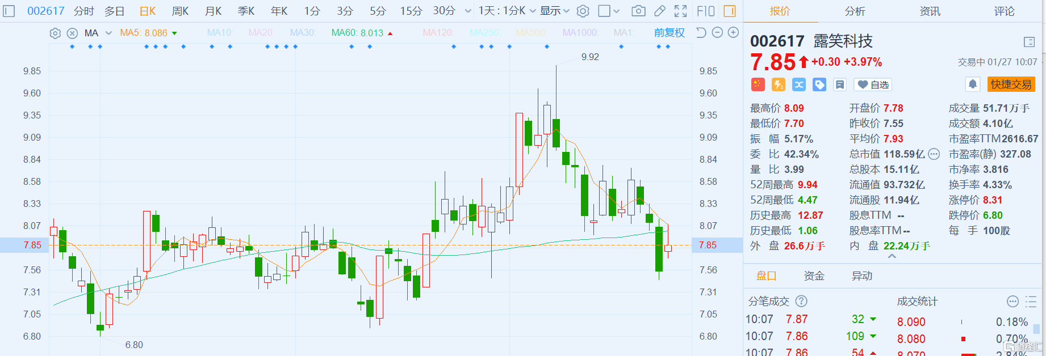Toggle MA1000 line visibility
1046x356 pixels.
(x=580, y=33)
